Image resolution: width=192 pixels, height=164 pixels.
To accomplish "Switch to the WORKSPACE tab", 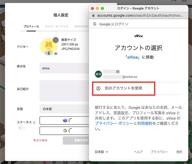I will (x=81, y=26).
